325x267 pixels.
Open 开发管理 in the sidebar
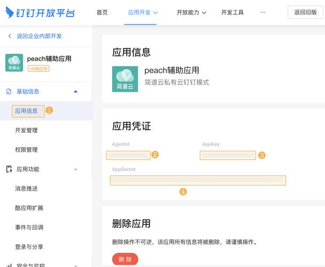(26, 130)
